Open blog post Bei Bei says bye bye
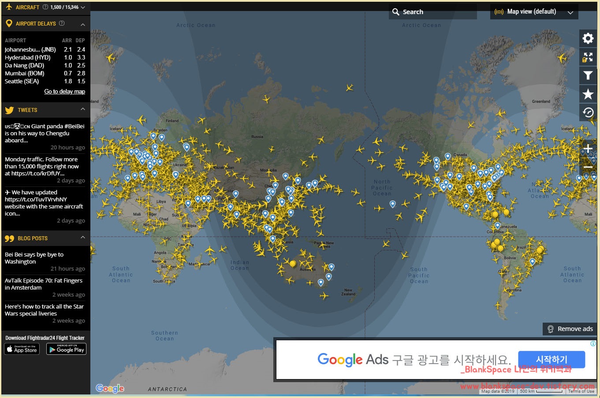The height and width of the screenshot is (398, 600). click(x=34, y=258)
